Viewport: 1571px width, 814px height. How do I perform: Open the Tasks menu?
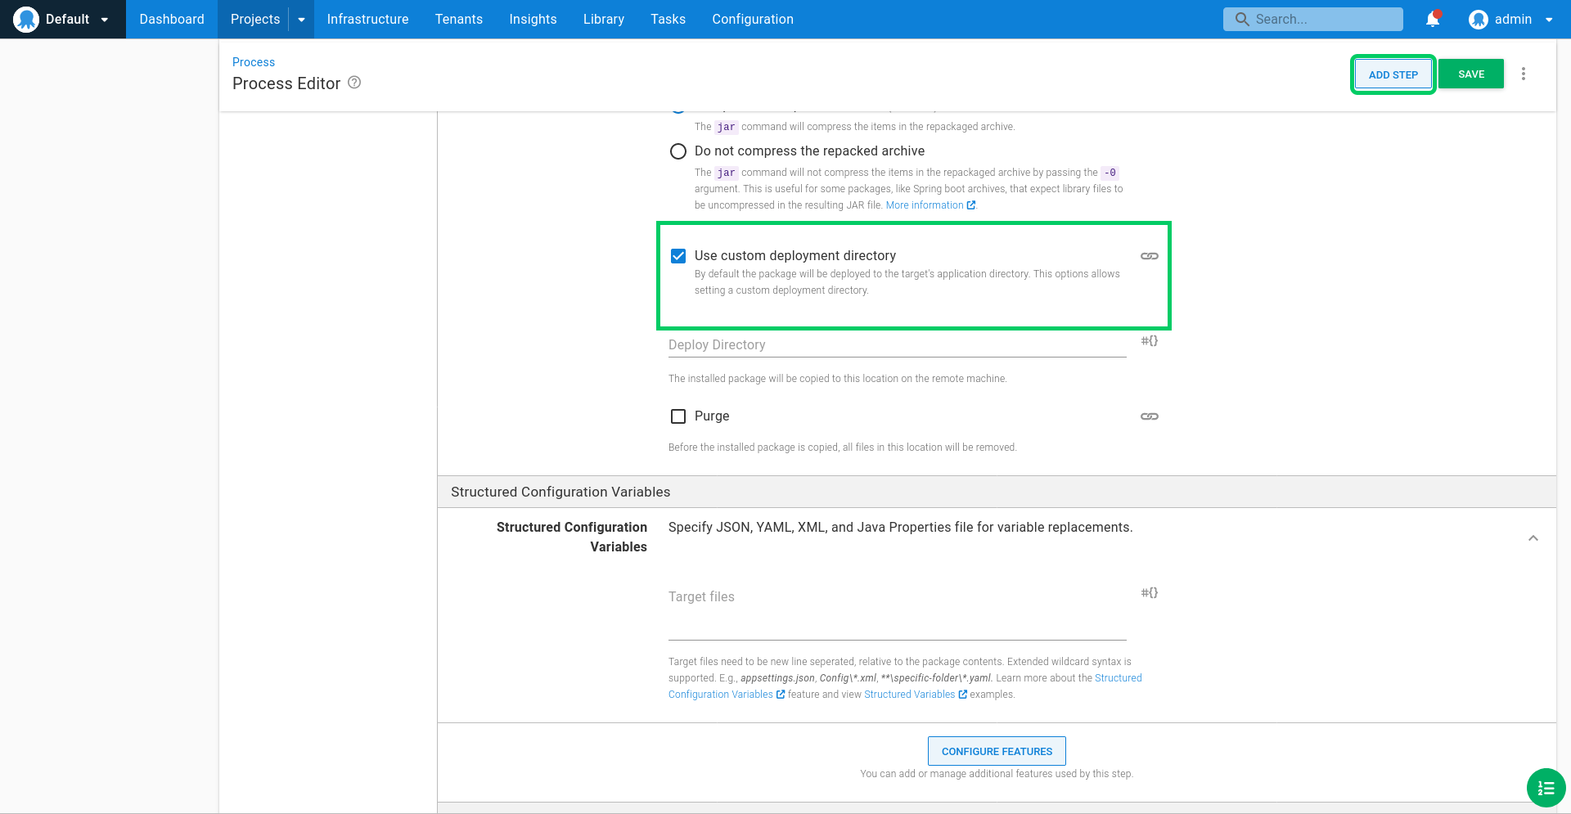pyautogui.click(x=668, y=19)
